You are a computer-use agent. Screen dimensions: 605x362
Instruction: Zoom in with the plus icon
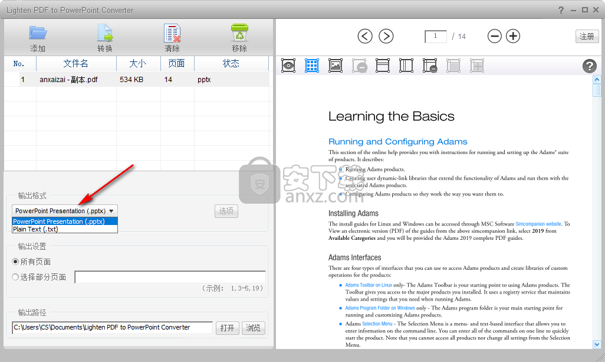513,36
